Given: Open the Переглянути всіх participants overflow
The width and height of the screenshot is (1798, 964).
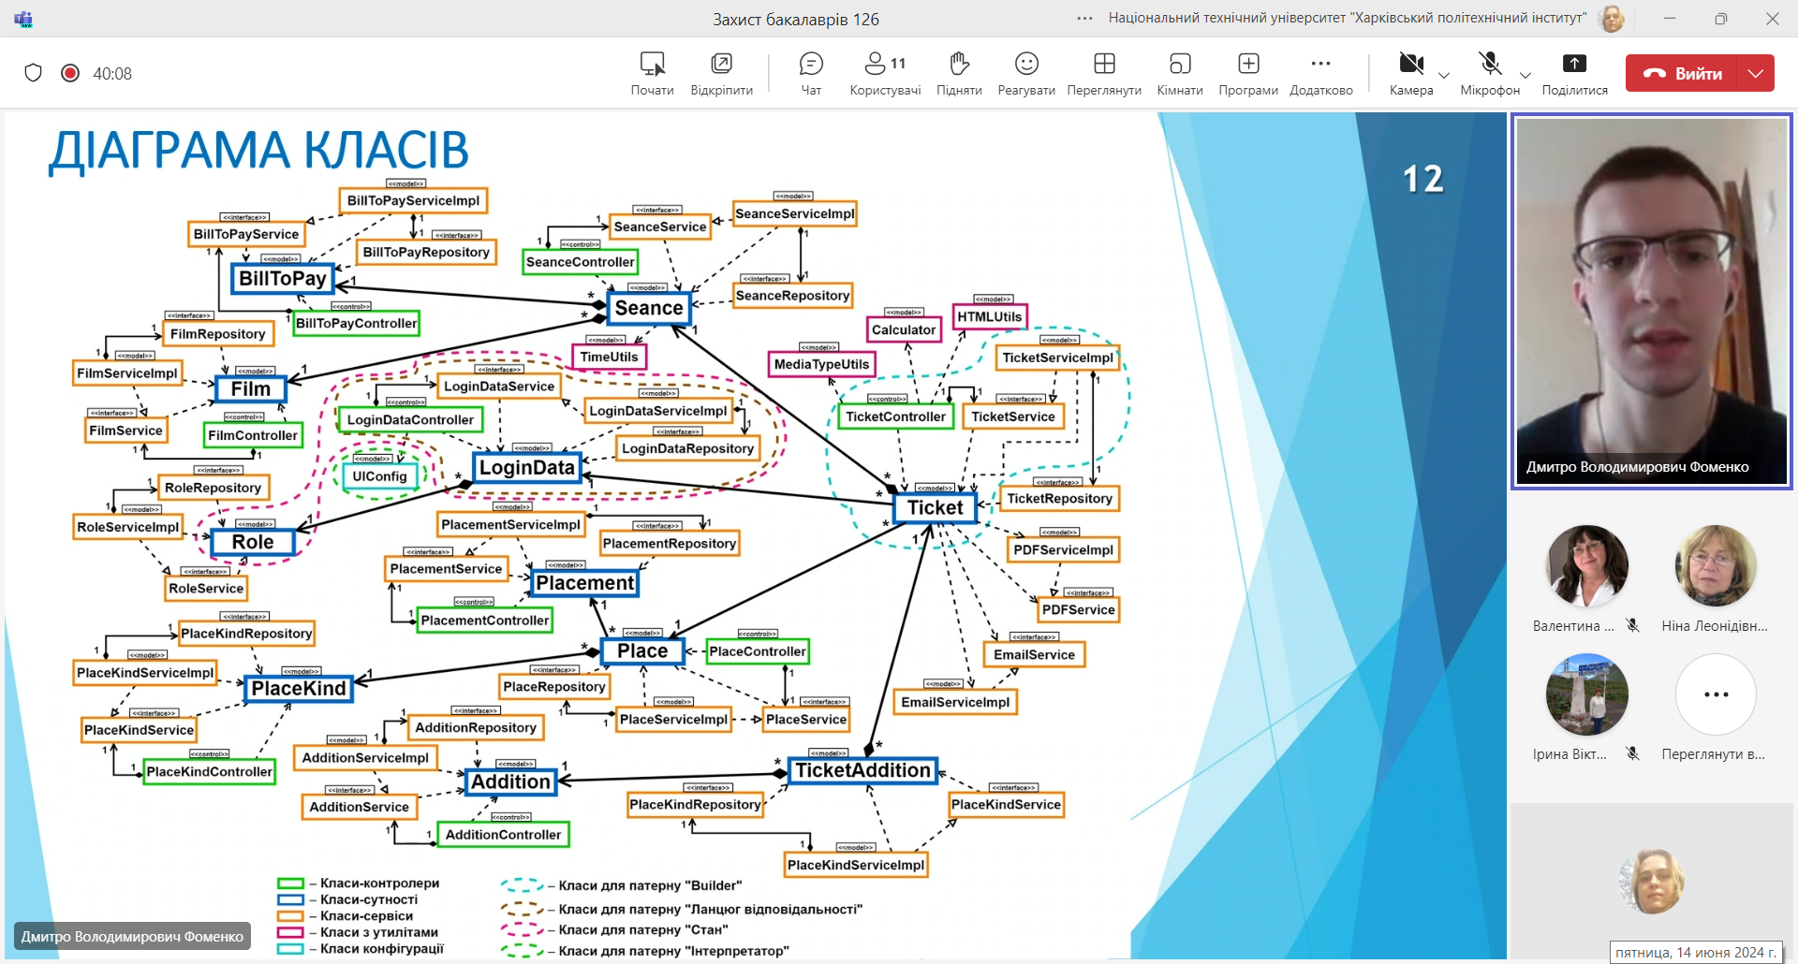Looking at the screenshot, I should pyautogui.click(x=1716, y=709).
